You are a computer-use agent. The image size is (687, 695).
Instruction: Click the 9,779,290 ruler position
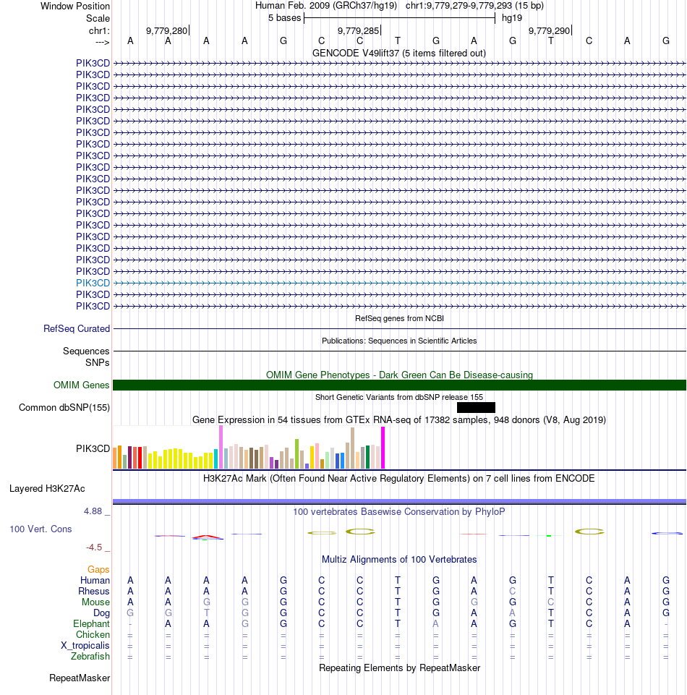click(x=549, y=30)
